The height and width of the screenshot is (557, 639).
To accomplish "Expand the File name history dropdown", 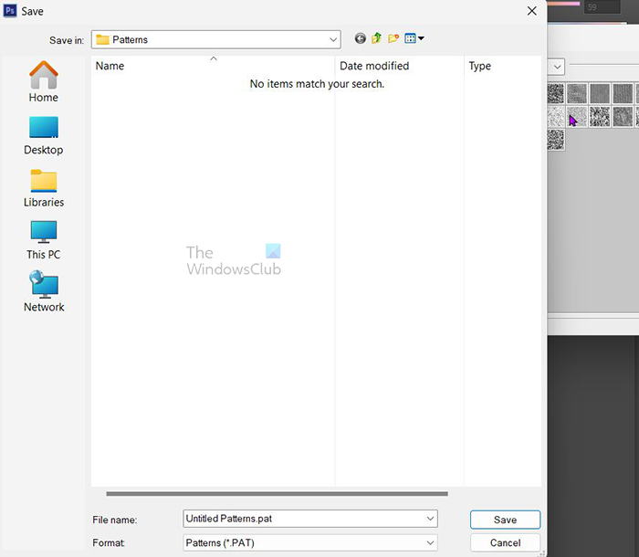I will (x=430, y=519).
